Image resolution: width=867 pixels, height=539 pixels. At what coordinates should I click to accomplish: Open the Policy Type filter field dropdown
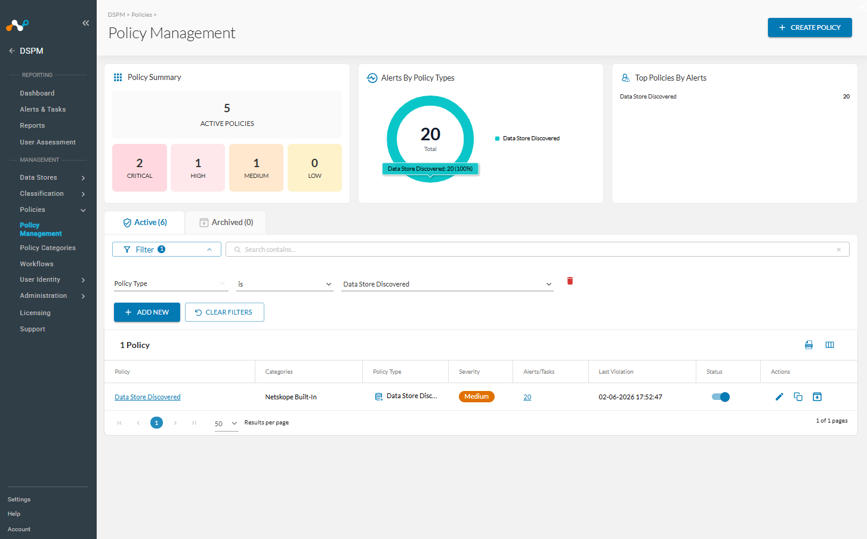tap(171, 284)
